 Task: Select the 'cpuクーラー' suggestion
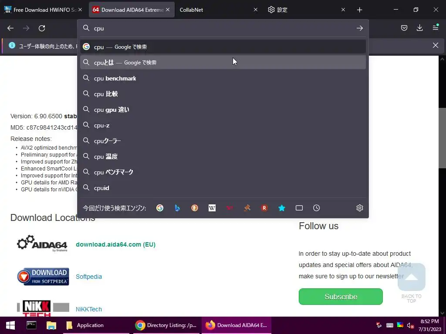pyautogui.click(x=223, y=141)
